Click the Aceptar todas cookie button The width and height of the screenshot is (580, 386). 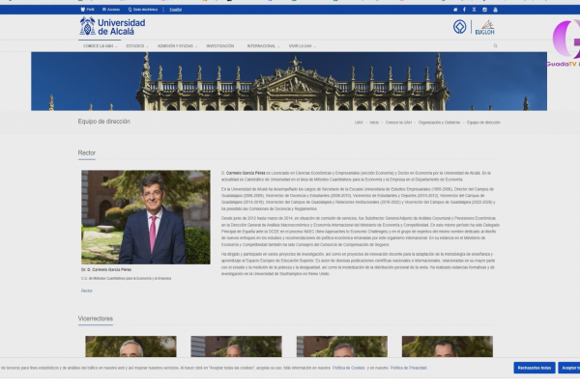[x=569, y=368]
